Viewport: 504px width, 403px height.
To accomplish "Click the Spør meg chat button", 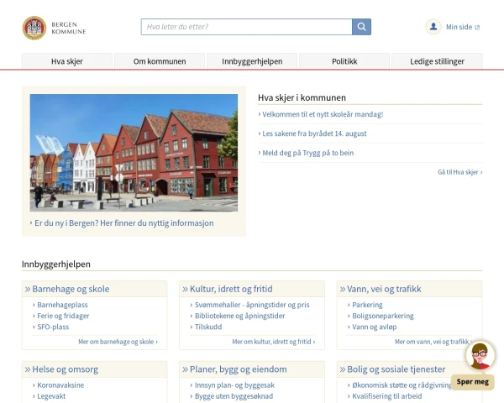I will pyautogui.click(x=472, y=382).
